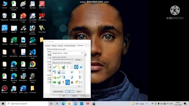Click the Windows Start button
The height and width of the screenshot is (106, 189).
coord(3,104)
